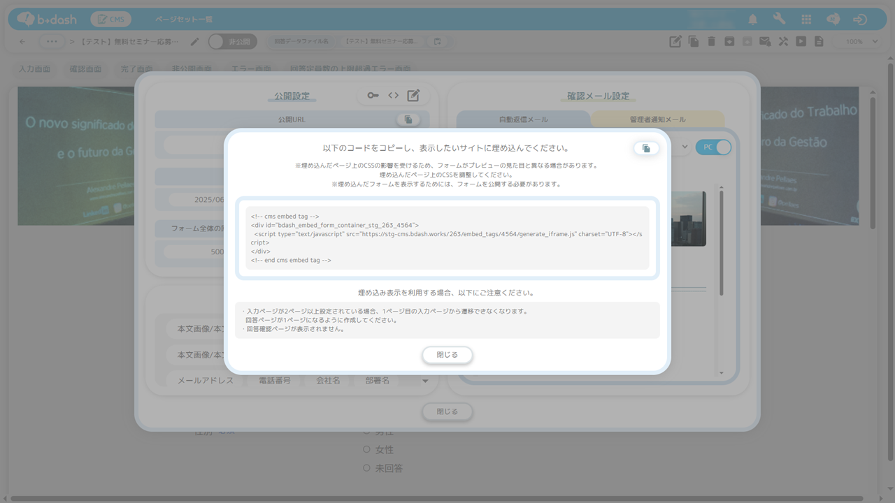Click the support headset icon in top bar

[833, 20]
